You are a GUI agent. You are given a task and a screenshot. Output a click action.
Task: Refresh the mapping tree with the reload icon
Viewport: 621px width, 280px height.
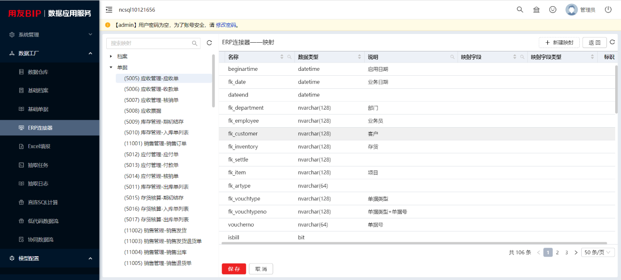click(x=209, y=43)
